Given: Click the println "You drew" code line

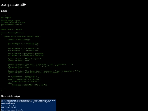Looking at the screenshot, I should pos(41,64).
